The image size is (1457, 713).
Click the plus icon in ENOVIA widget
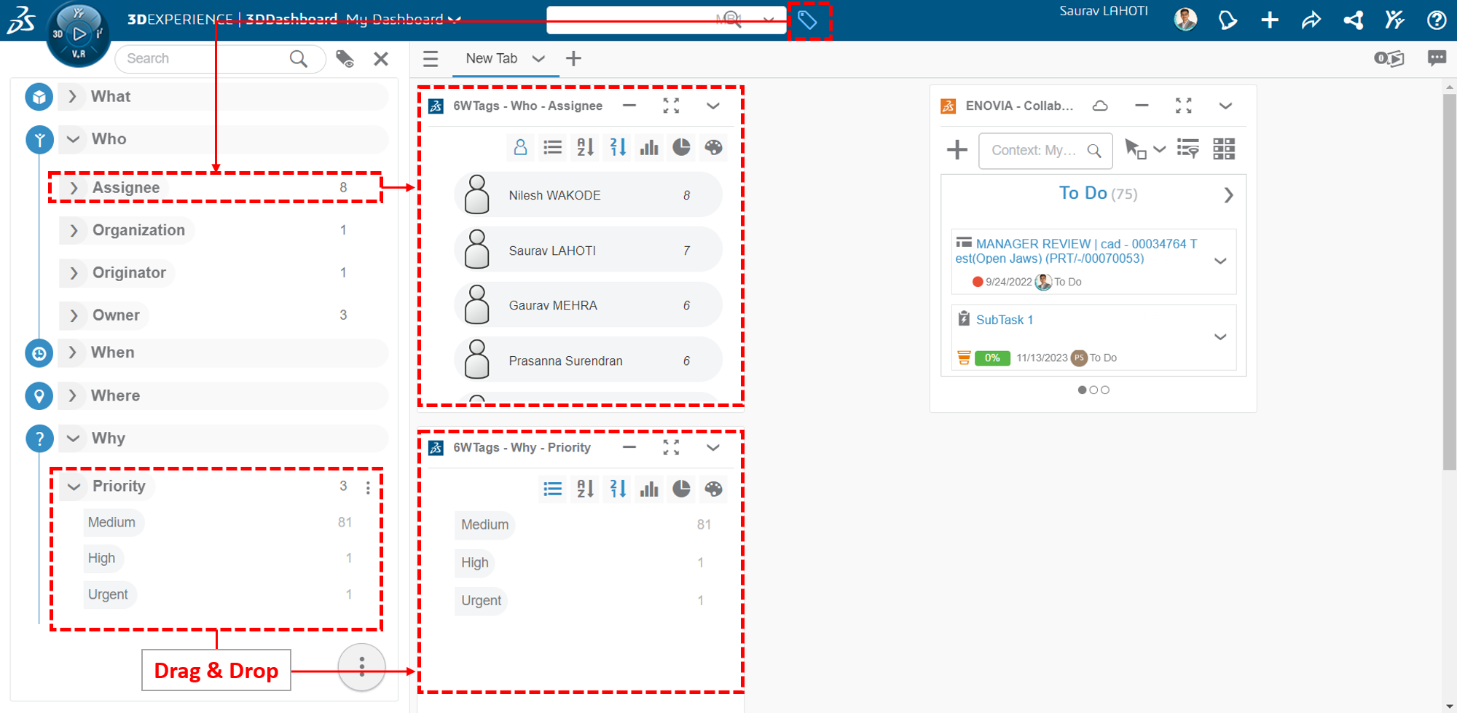point(957,150)
